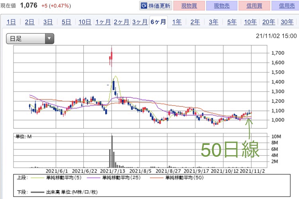This screenshot has width=299, height=199.
Task: Switch chart range to 5日
Action: (x=66, y=22)
